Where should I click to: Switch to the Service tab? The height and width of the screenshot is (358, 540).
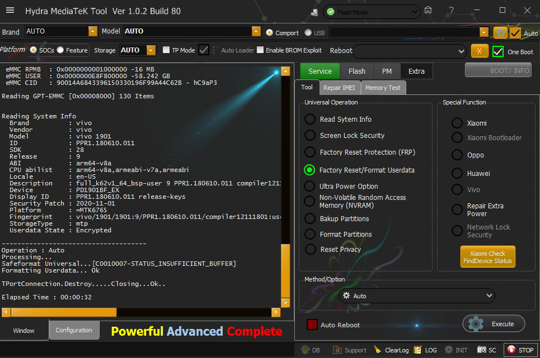click(320, 71)
